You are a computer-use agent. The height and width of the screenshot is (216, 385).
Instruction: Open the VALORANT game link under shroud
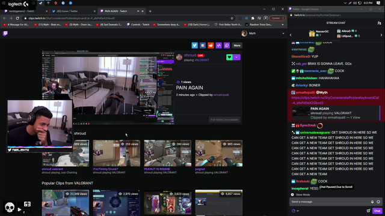202,60
